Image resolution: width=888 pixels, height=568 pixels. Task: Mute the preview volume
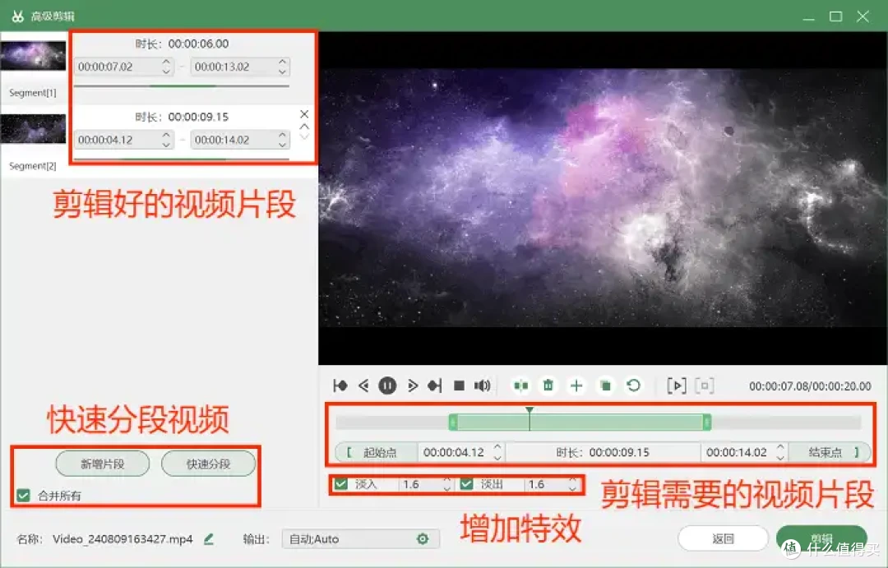pos(482,386)
